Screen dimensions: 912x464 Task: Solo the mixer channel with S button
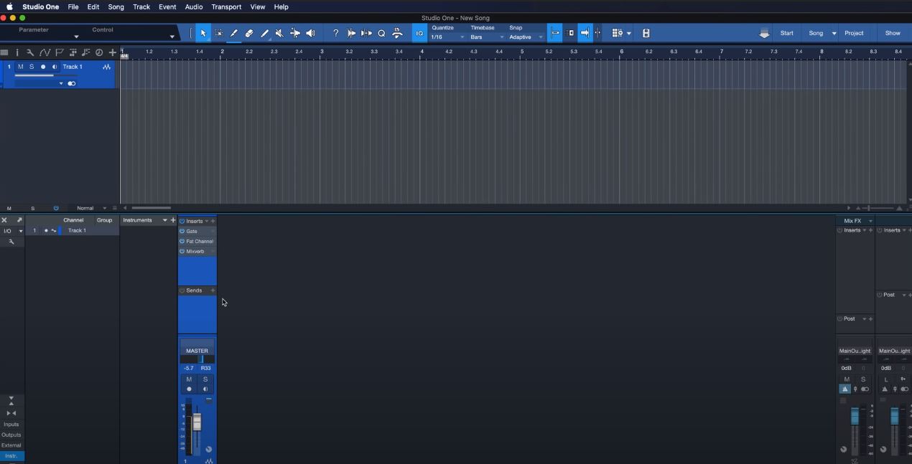(205, 379)
